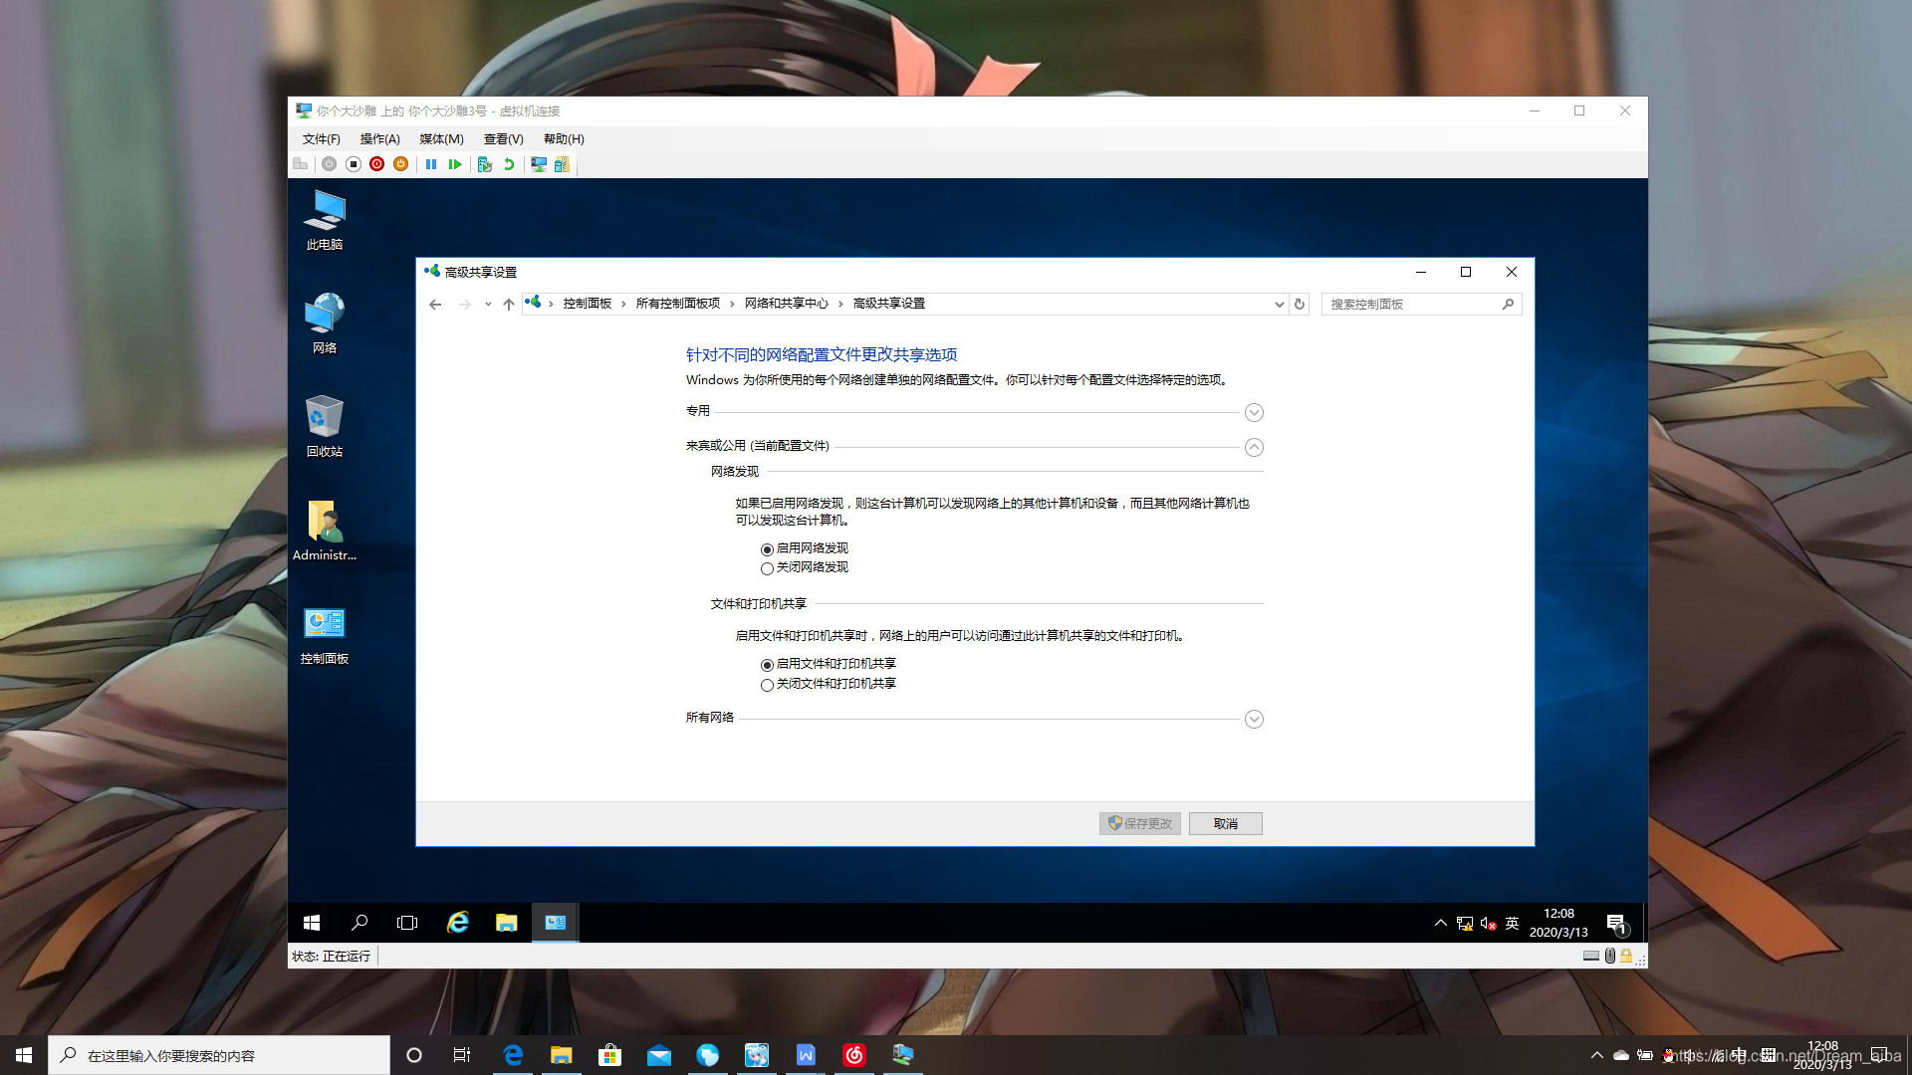Image resolution: width=1912 pixels, height=1075 pixels.
Task: Revert the virtual machine checkpoint
Action: (509, 164)
